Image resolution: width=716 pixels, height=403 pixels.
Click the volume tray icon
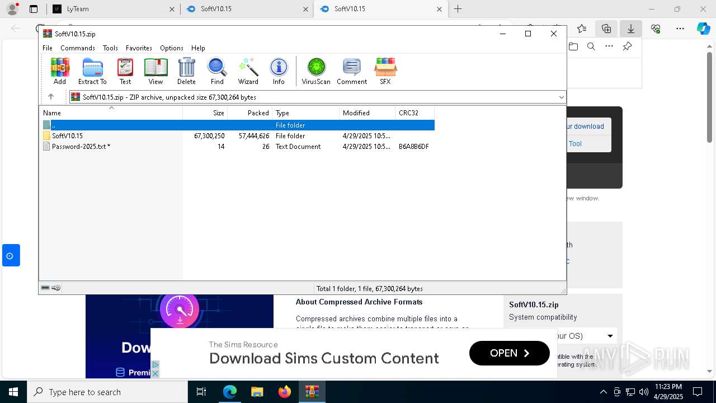point(643,392)
